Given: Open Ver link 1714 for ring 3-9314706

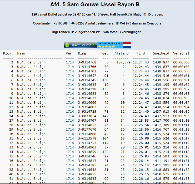Looking at the screenshot, I should (x=70, y=67).
